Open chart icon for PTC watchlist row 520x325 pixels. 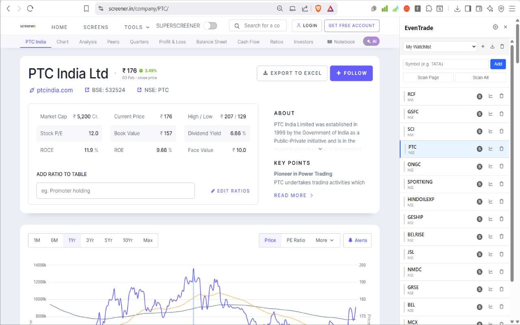(490, 149)
